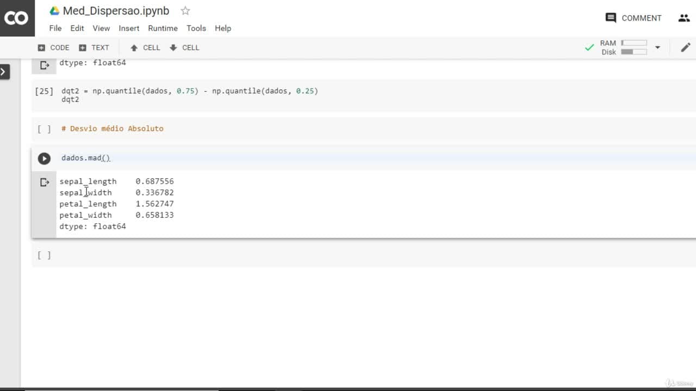Star the Med_Dispersao.ipynb notebook
696x391 pixels.
(x=185, y=11)
